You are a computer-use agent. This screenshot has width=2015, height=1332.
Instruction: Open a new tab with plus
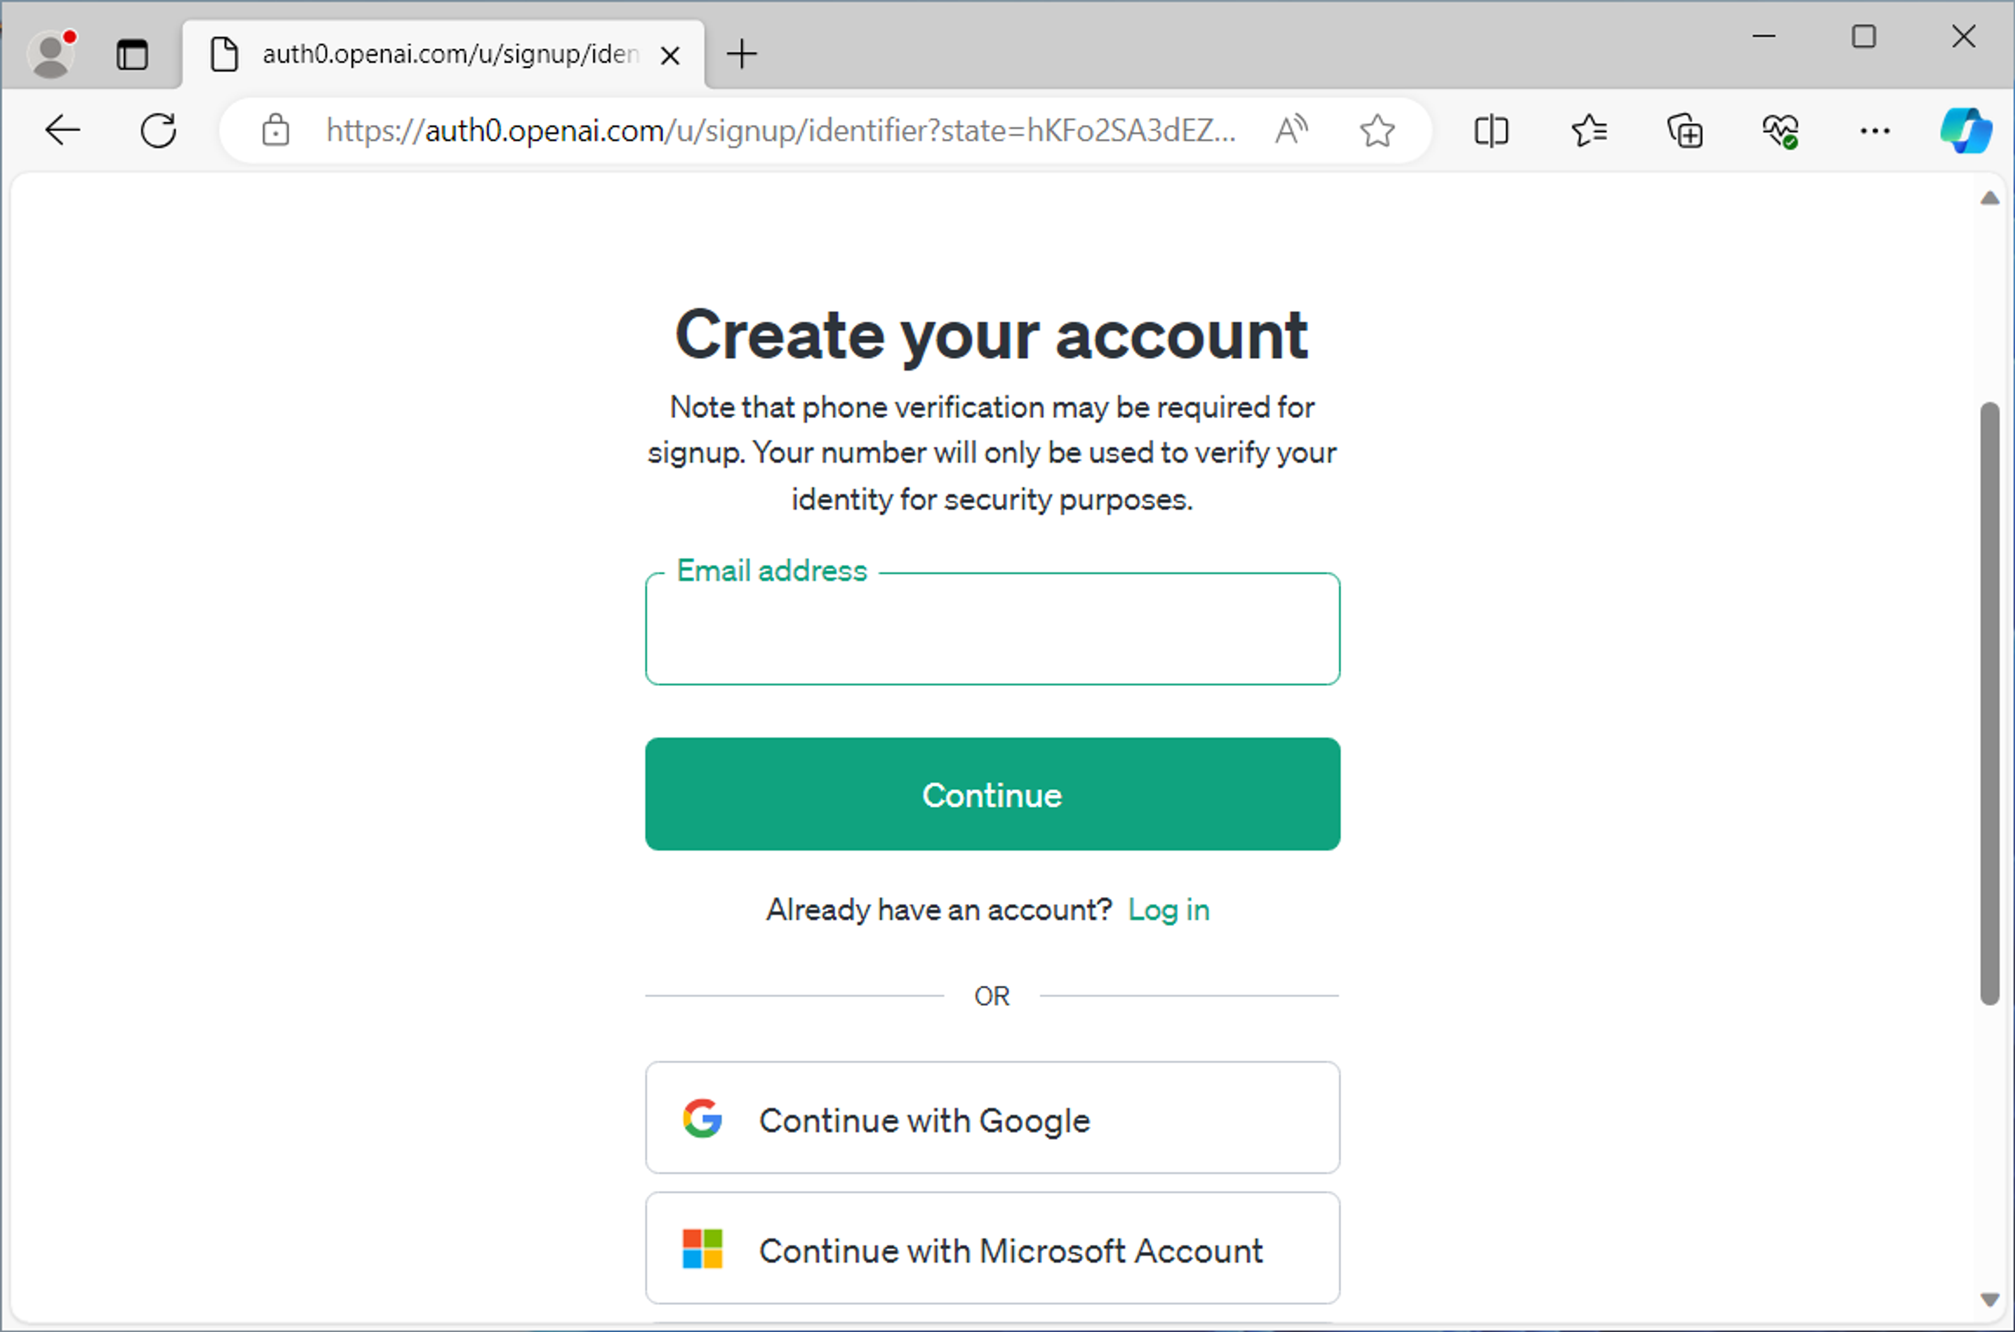coord(741,55)
